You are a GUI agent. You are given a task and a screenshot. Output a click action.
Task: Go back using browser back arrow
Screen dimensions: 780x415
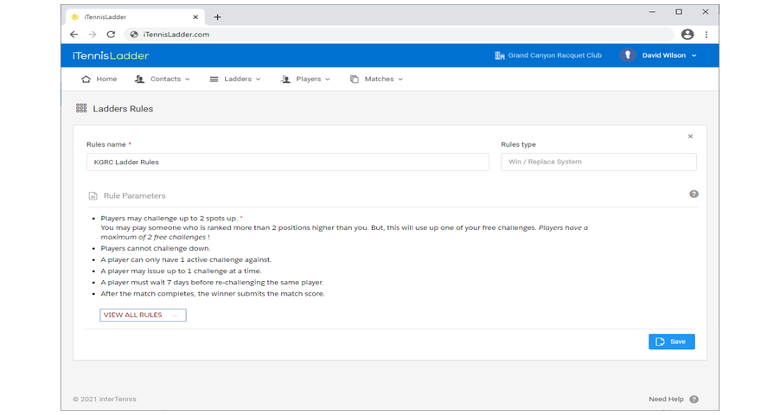[74, 35]
